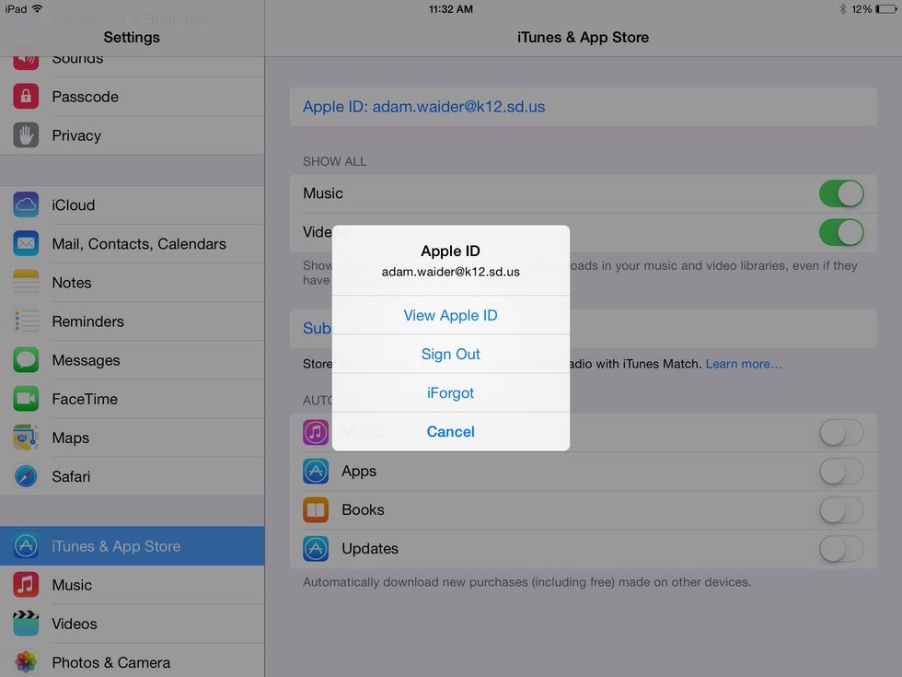Tap the red Music note sidebar icon
Image resolution: width=902 pixels, height=677 pixels.
point(26,584)
